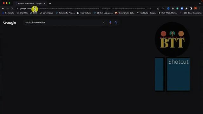Click in the Google search field
Image resolution: width=203 pixels, height=114 pixels.
click(x=63, y=22)
